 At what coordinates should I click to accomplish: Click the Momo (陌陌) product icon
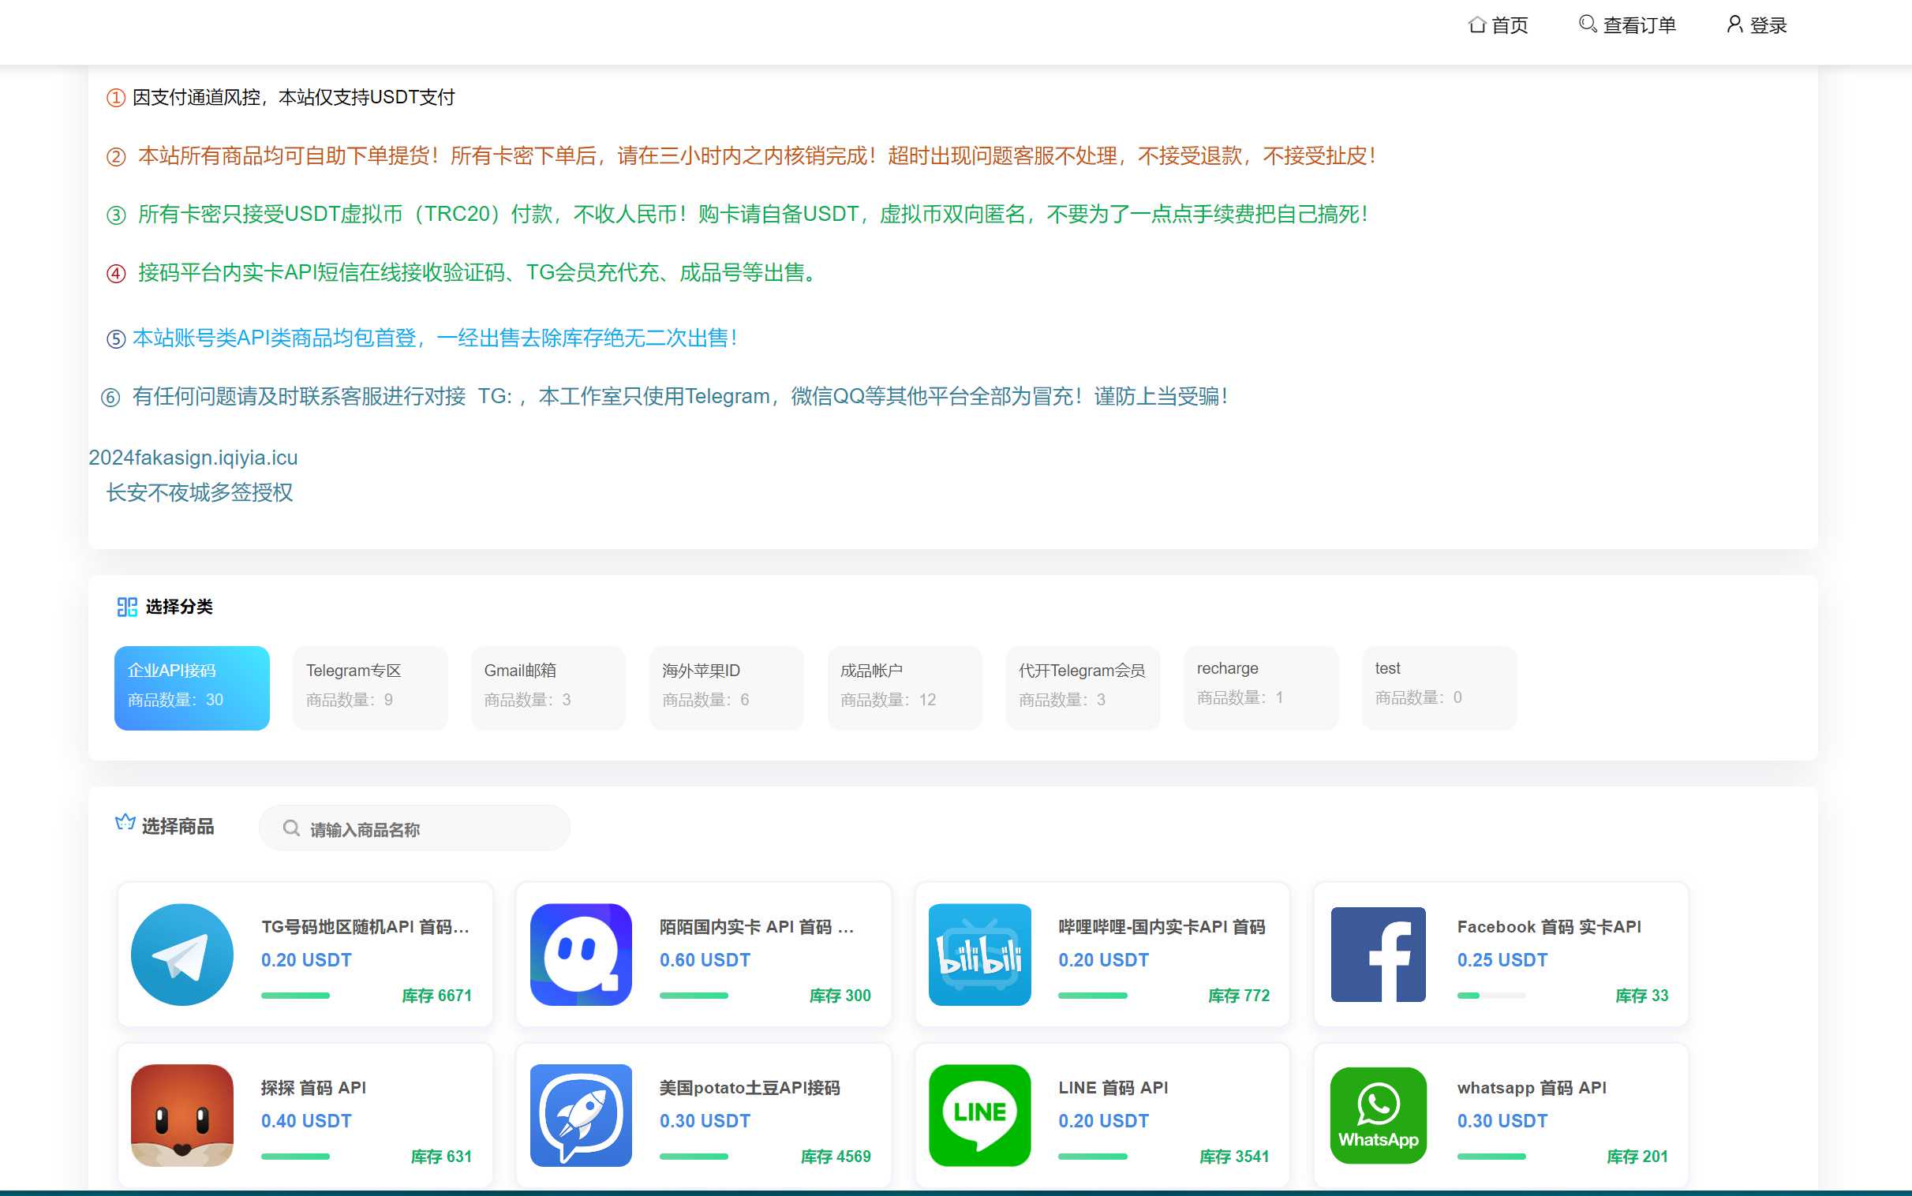[581, 955]
